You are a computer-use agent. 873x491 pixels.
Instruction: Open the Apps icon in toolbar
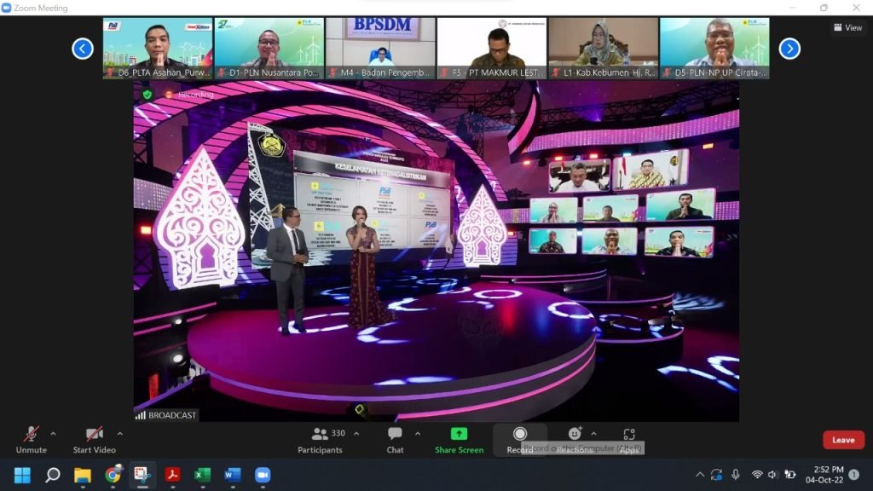click(629, 435)
